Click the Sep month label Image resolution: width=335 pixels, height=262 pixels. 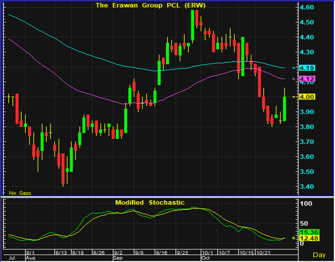tap(118, 258)
